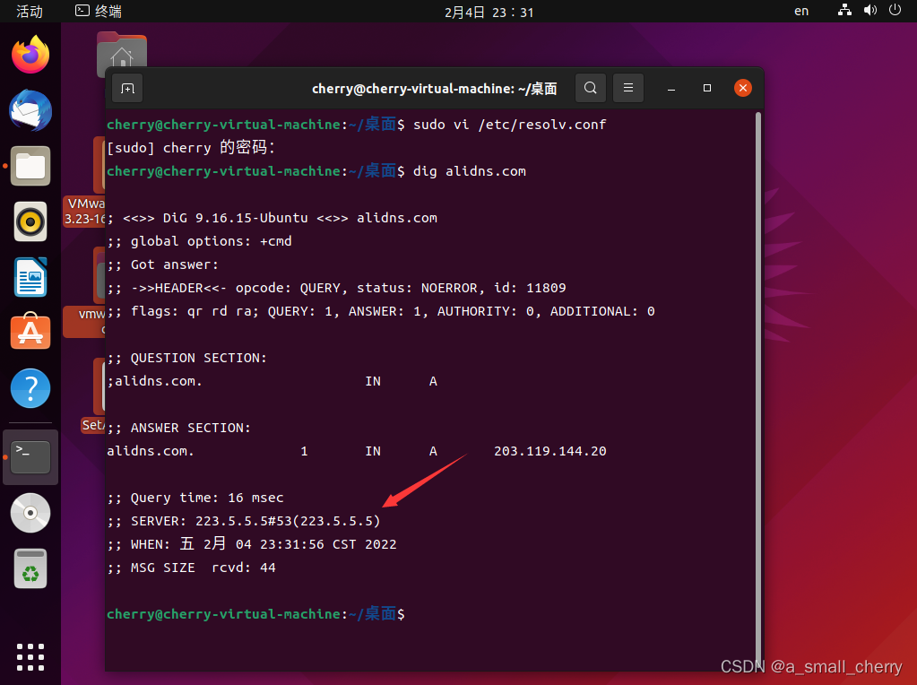The image size is (917, 685).
Task: Click the Query time: 16 msec line
Action: (x=195, y=498)
